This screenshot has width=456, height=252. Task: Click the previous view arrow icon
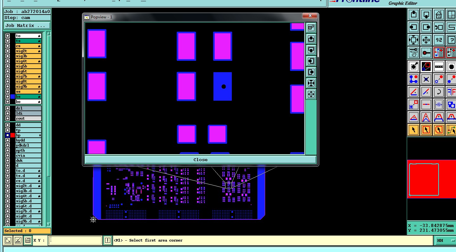pos(439,27)
